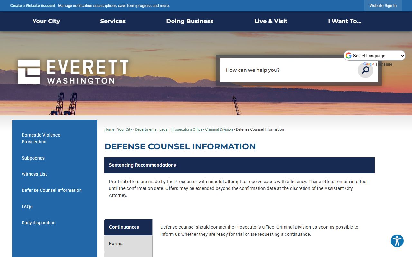
Task: Open the accessibility widget icon
Action: [x=397, y=241]
